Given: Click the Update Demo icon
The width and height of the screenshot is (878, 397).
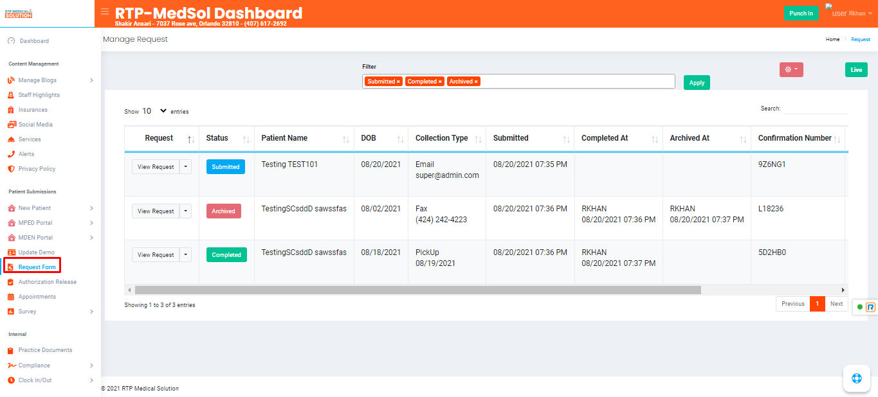Looking at the screenshot, I should pyautogui.click(x=11, y=252).
